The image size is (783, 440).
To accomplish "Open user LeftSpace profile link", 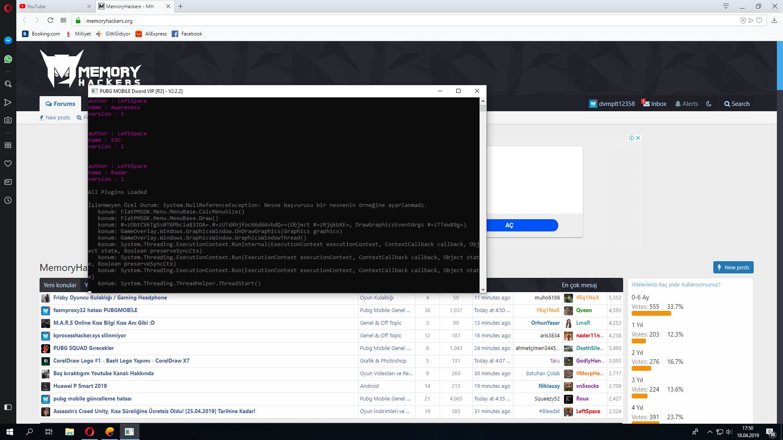I will click(588, 411).
